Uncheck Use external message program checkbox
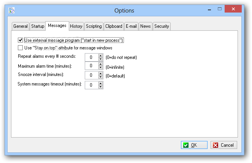Viewport: 252px width, 163px height. pos(20,40)
